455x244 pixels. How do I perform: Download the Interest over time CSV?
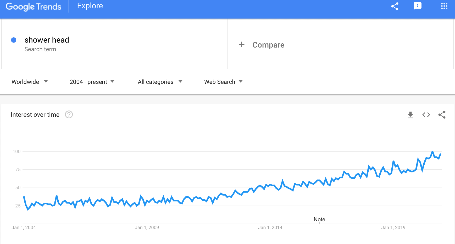tap(410, 115)
